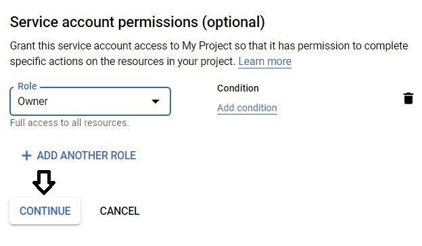
Task: Click the Condition column label
Action: [238, 88]
